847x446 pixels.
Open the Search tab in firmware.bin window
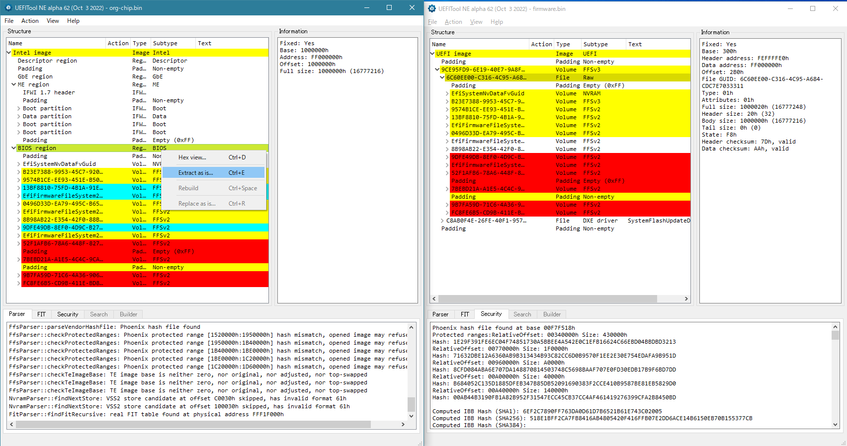pyautogui.click(x=522, y=314)
